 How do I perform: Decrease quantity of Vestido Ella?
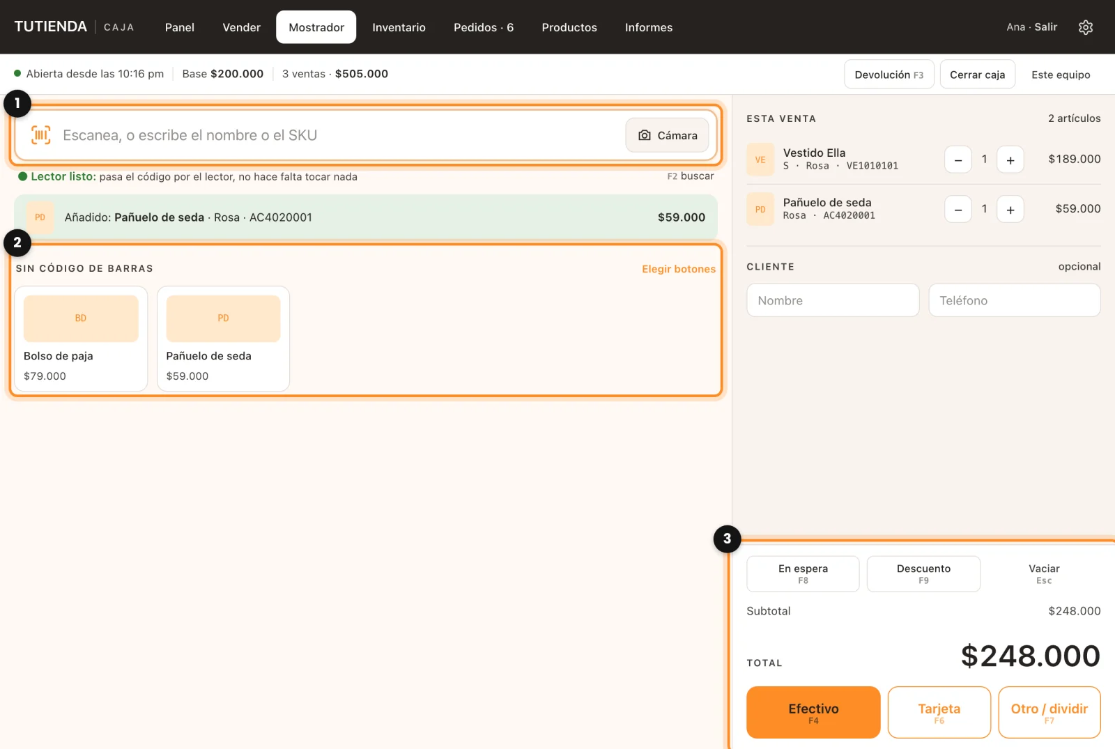(958, 160)
